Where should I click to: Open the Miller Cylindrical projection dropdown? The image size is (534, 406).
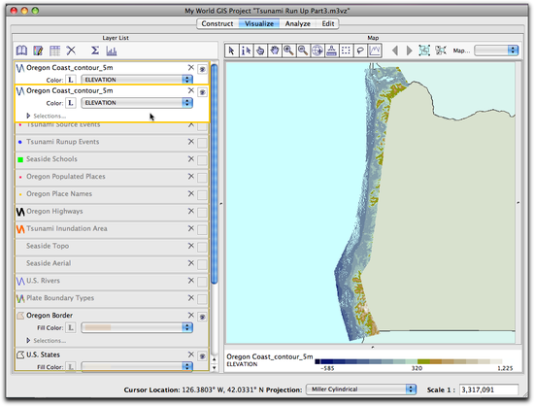pyautogui.click(x=361, y=389)
